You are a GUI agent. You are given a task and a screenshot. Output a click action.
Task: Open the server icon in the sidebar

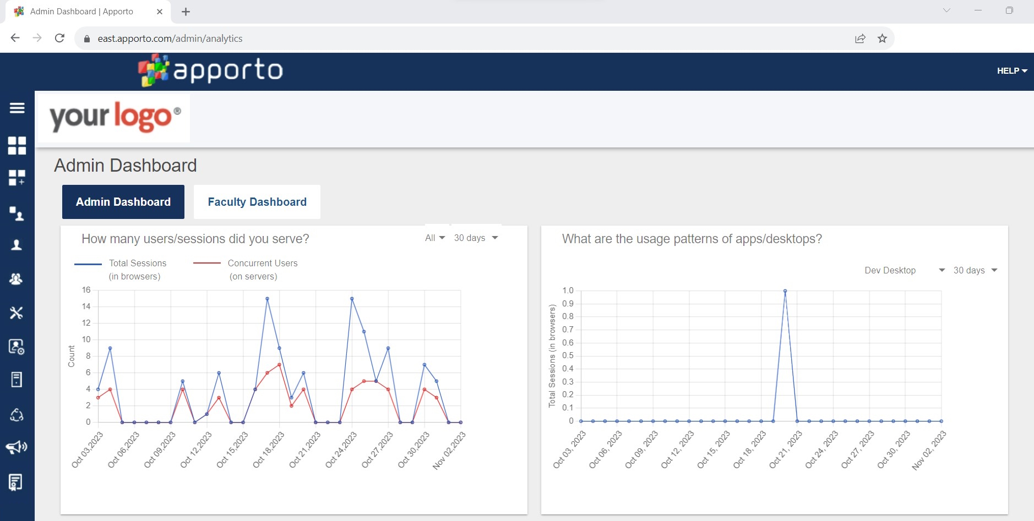click(17, 380)
